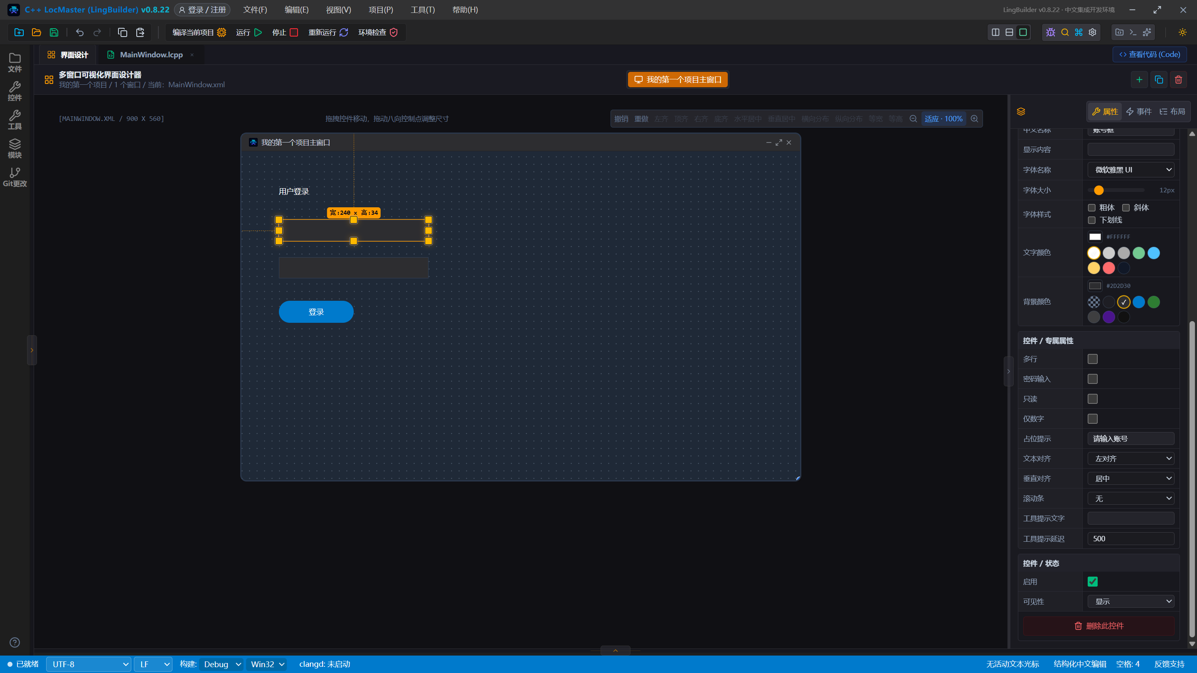Open the 模块 sidebar panel
1197x673 pixels.
point(15,148)
